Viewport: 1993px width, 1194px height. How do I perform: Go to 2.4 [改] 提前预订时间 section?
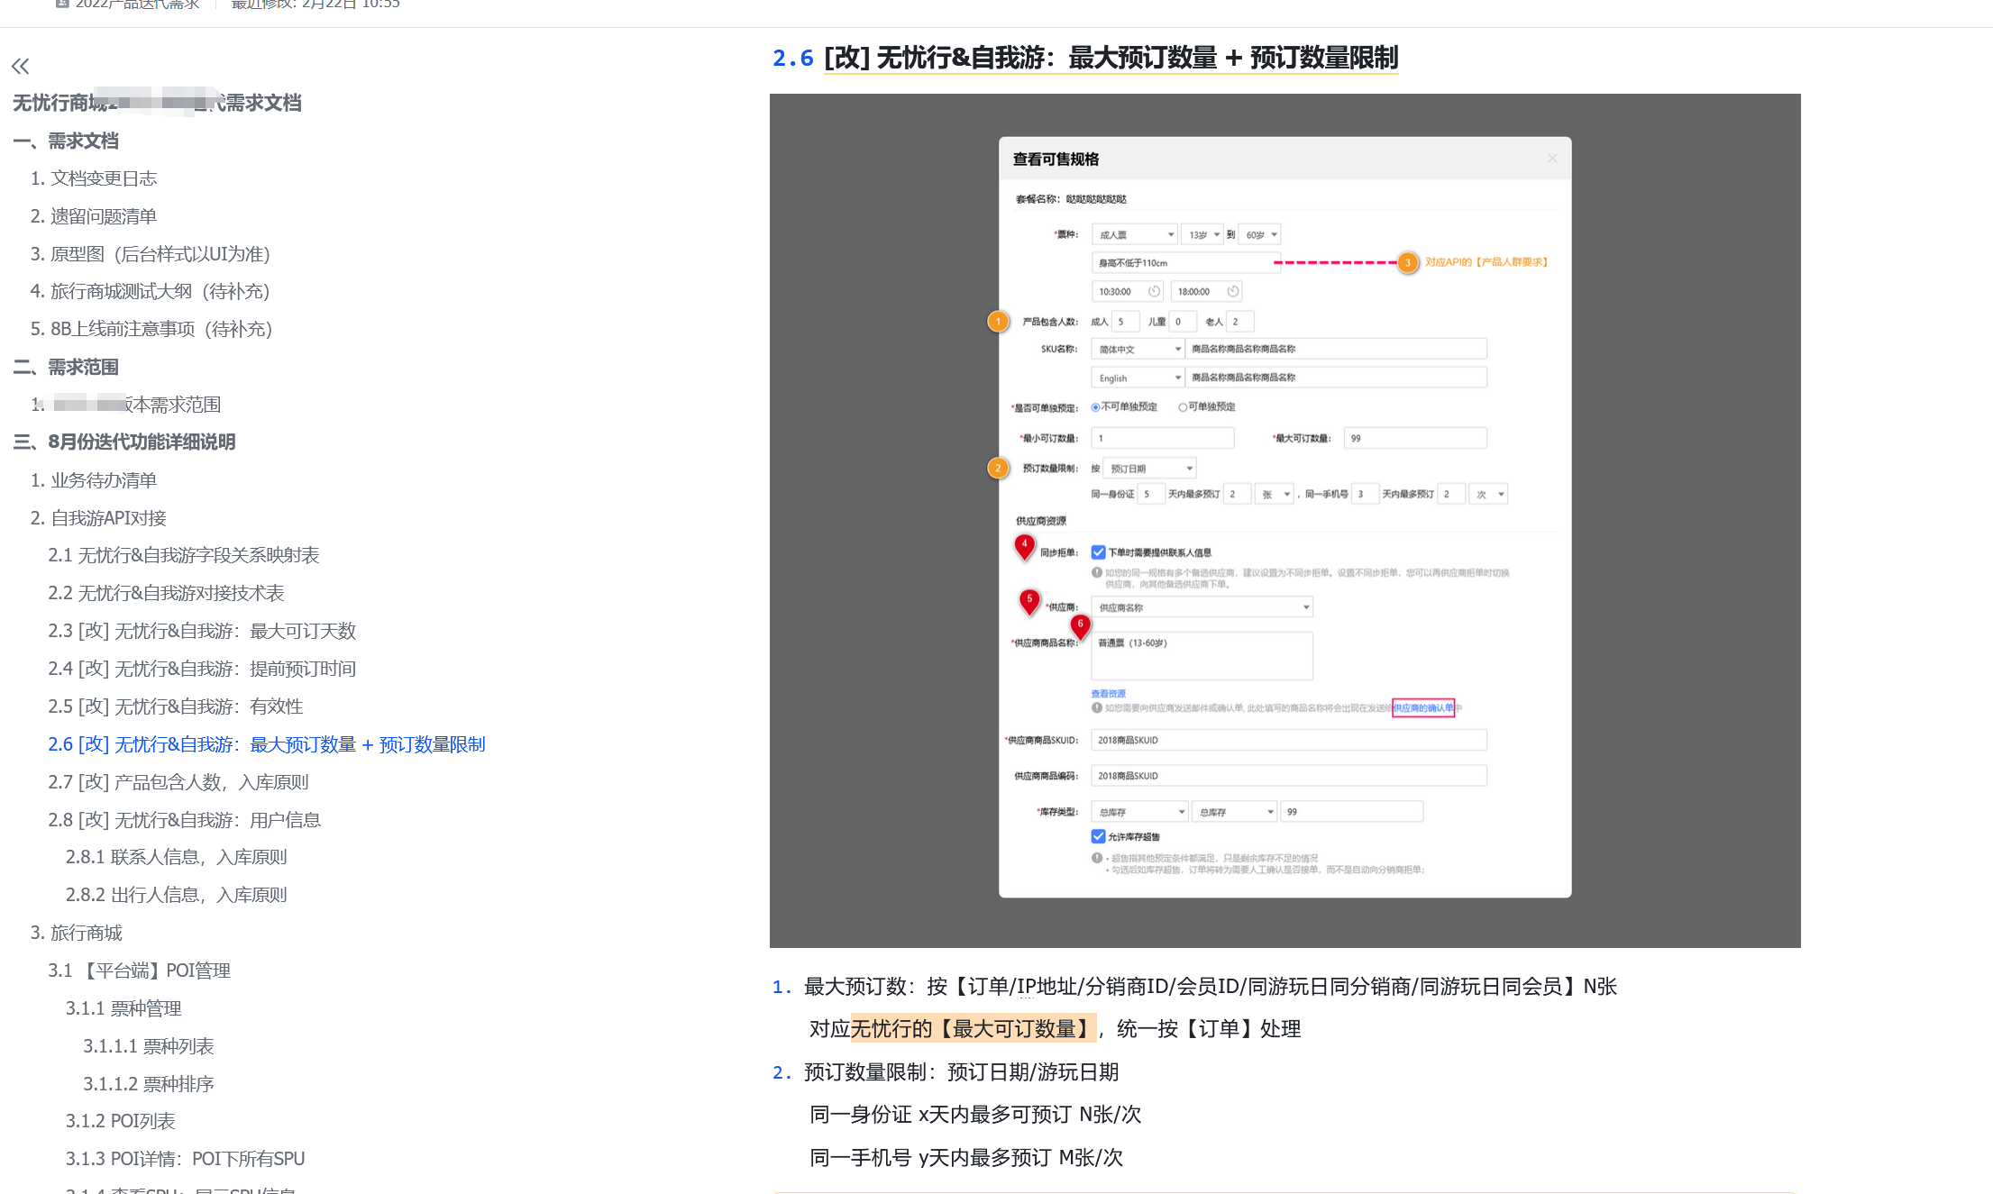pyautogui.click(x=202, y=669)
